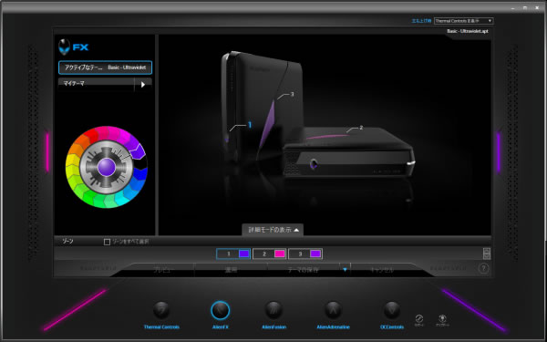Click the apply button in the bottom bar
The image size is (547, 342).
tap(231, 270)
